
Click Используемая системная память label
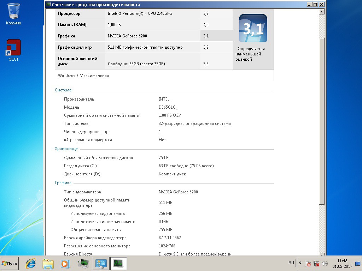point(103,222)
